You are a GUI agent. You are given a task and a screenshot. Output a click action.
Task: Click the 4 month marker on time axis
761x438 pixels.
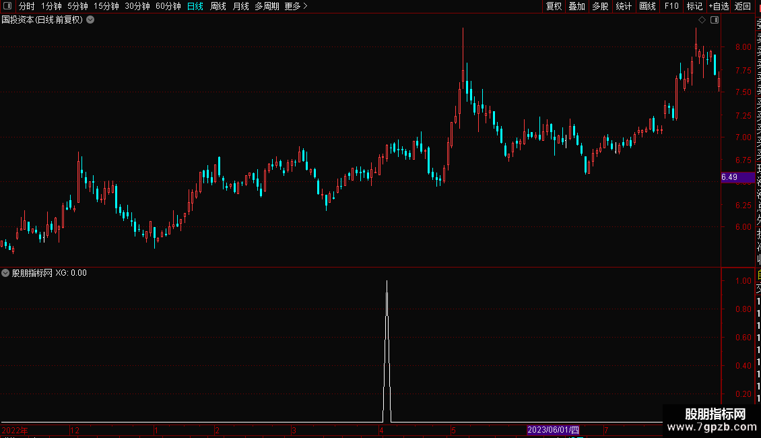[381, 430]
